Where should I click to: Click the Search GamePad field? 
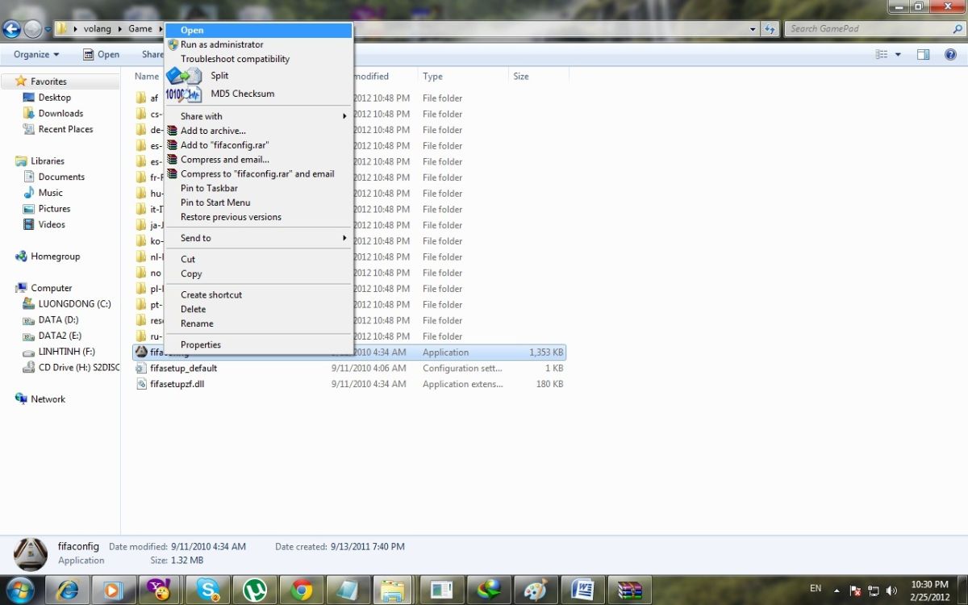(x=874, y=29)
